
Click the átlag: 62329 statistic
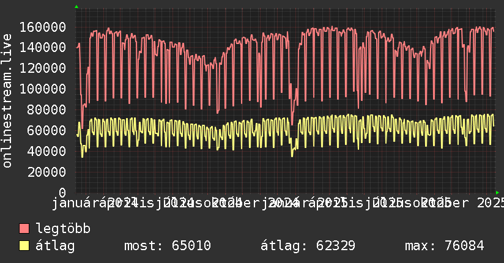point(308,246)
